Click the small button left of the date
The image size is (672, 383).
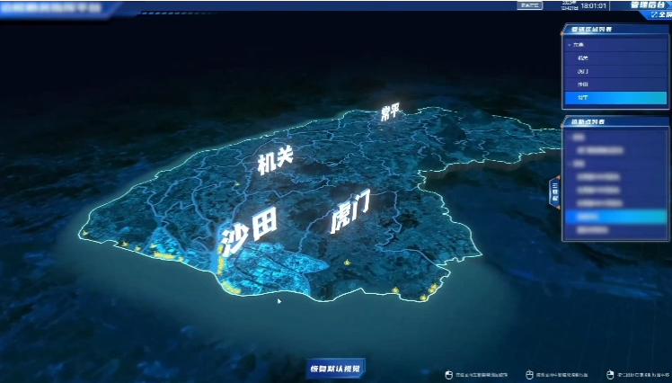coord(530,5)
